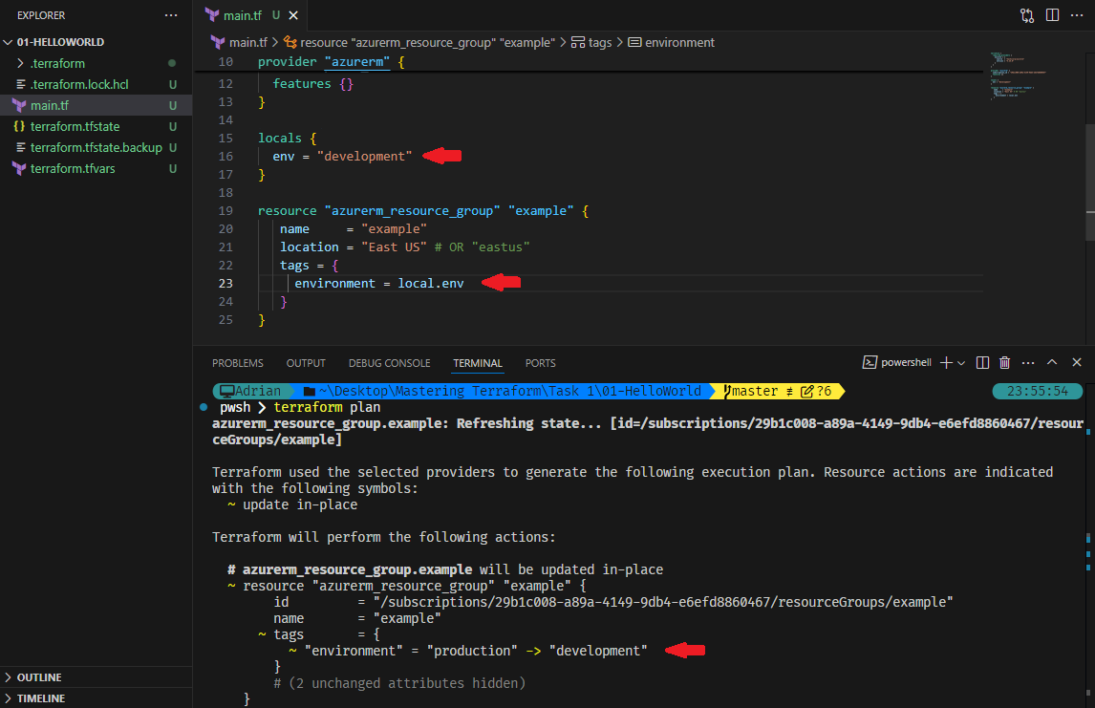Image resolution: width=1095 pixels, height=708 pixels.
Task: Click the terraform plan command text
Action: 327,407
